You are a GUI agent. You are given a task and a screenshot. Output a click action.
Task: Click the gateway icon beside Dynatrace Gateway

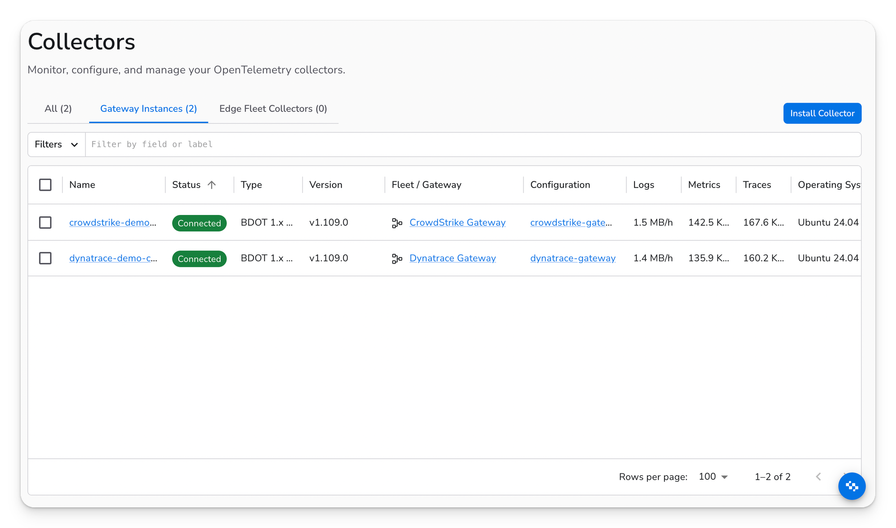[x=397, y=258]
